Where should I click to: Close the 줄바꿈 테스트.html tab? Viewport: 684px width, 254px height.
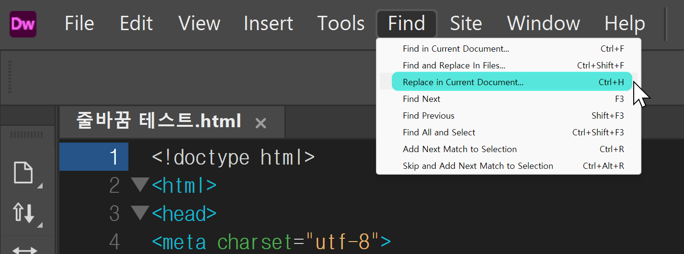pyautogui.click(x=261, y=123)
